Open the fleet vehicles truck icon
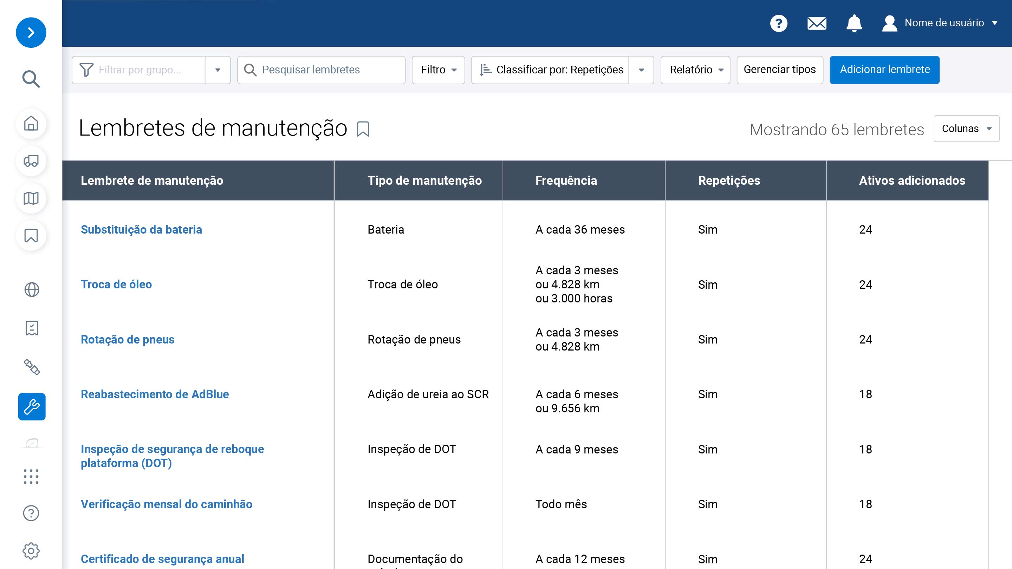 [x=31, y=161]
